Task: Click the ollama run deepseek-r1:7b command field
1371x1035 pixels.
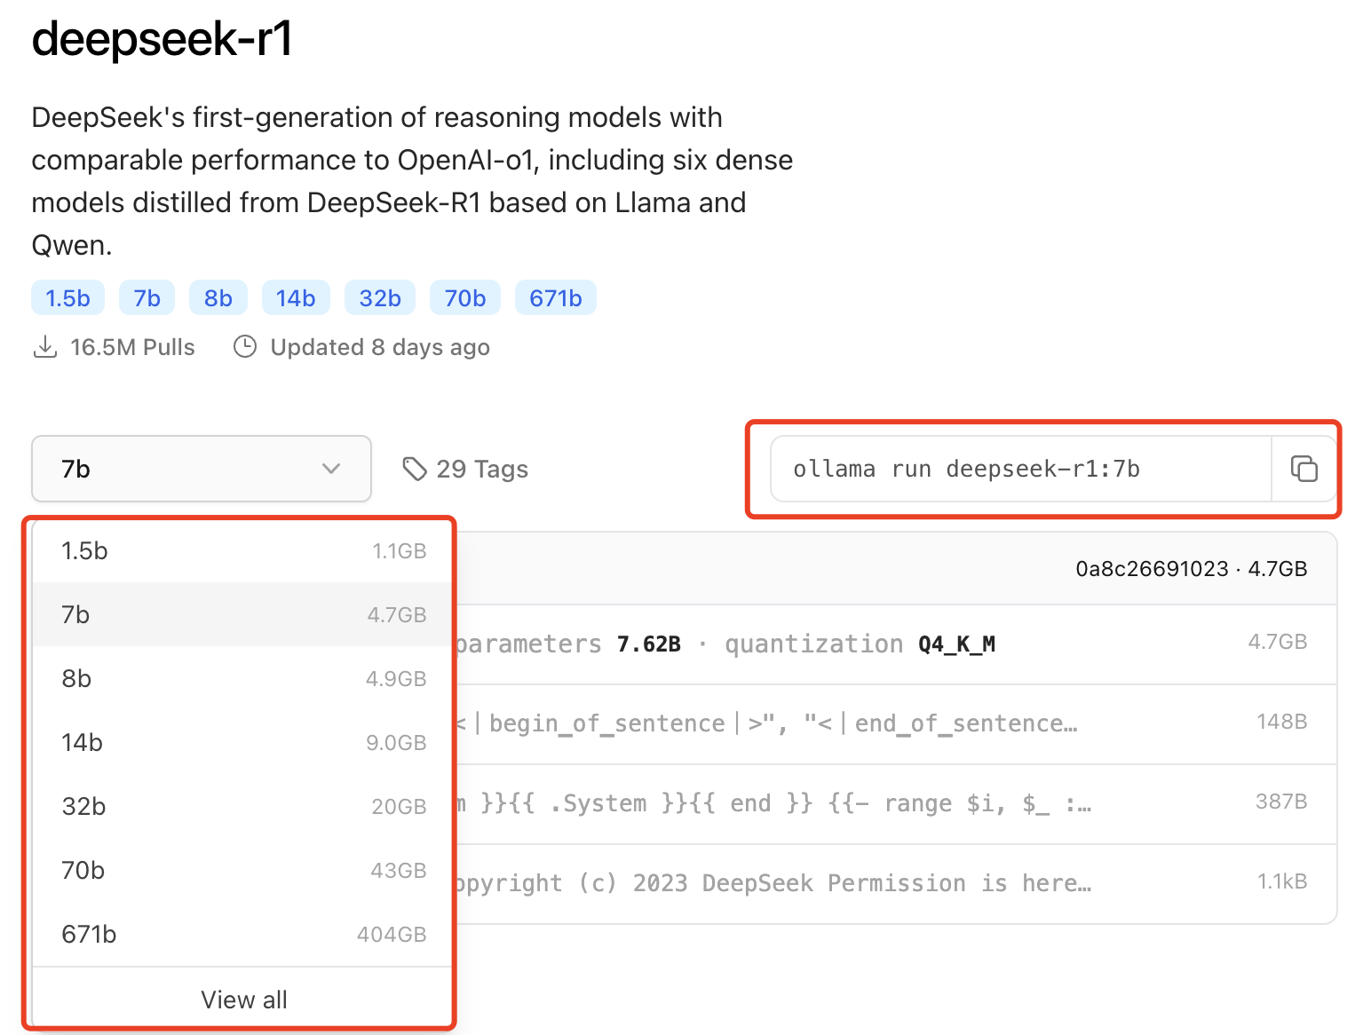Action: click(1021, 469)
